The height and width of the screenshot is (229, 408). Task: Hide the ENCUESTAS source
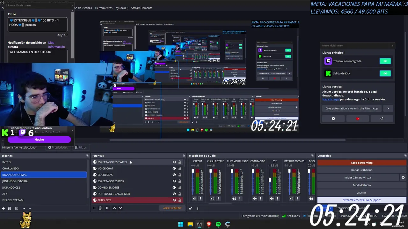point(174,175)
